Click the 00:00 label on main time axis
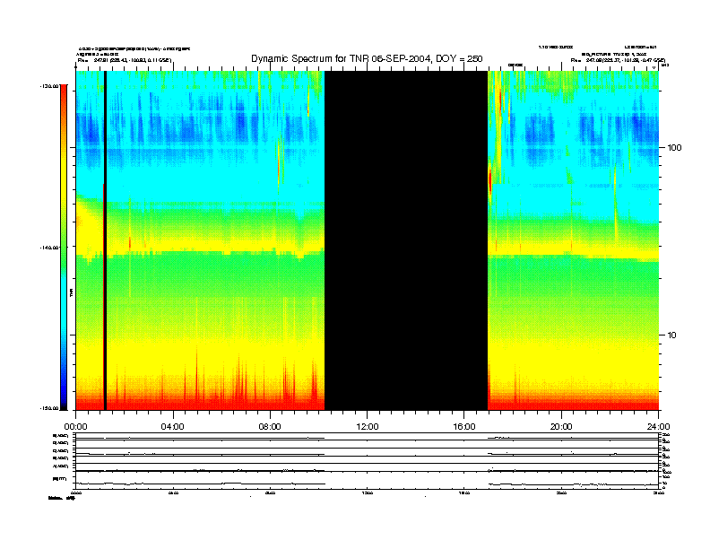 click(x=75, y=427)
